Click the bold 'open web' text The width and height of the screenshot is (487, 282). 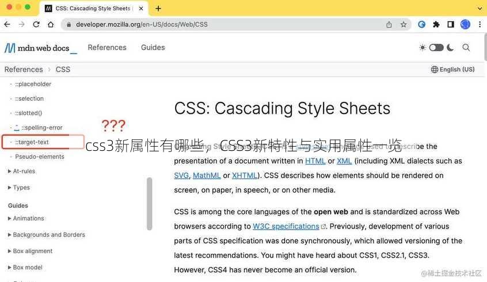[331, 212]
